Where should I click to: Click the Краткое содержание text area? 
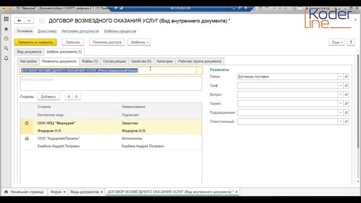[111, 83]
